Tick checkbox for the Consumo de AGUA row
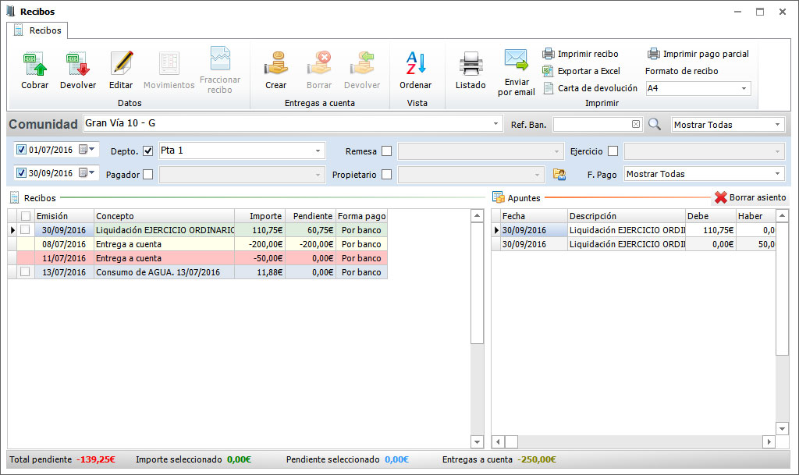Image resolution: width=799 pixels, height=475 pixels. 25,272
